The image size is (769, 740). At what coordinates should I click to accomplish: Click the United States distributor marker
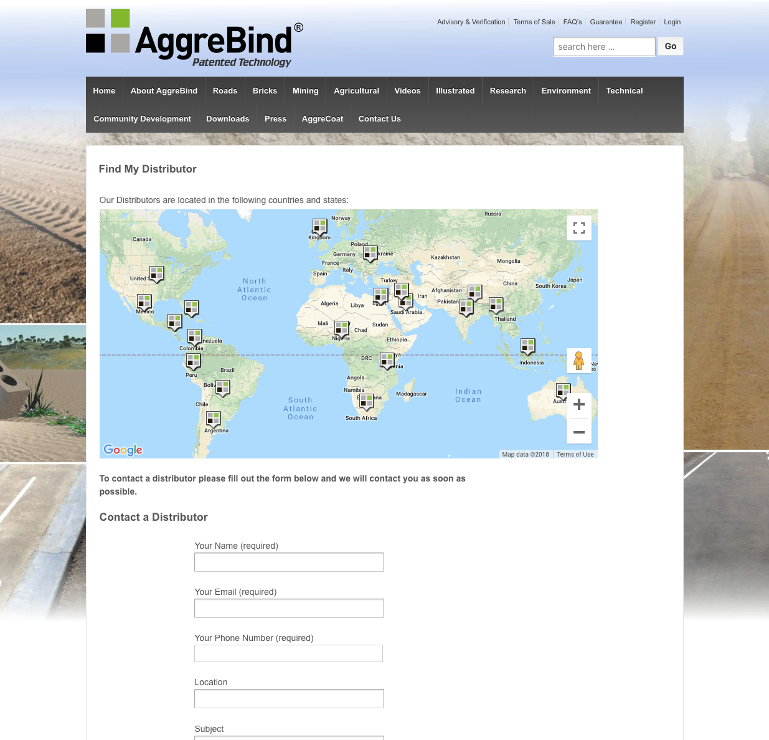click(x=157, y=275)
